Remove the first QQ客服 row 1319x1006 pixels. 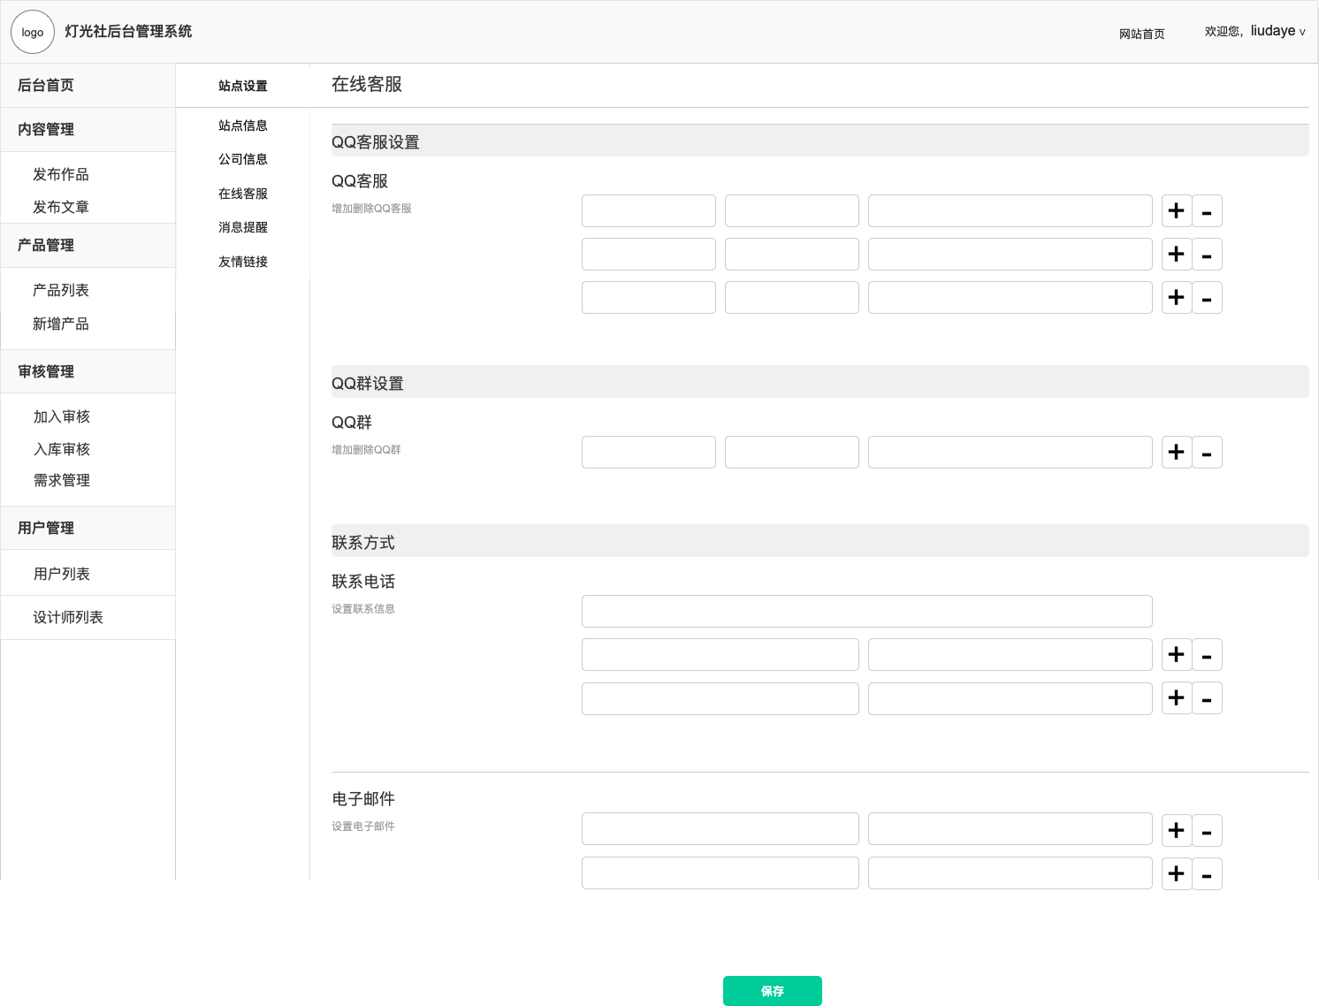(x=1207, y=211)
